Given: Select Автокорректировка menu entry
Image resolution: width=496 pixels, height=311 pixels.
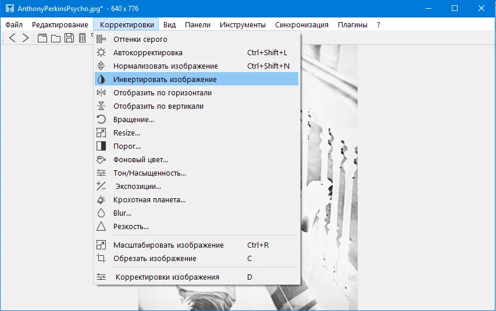Looking at the screenshot, I should 197,52.
